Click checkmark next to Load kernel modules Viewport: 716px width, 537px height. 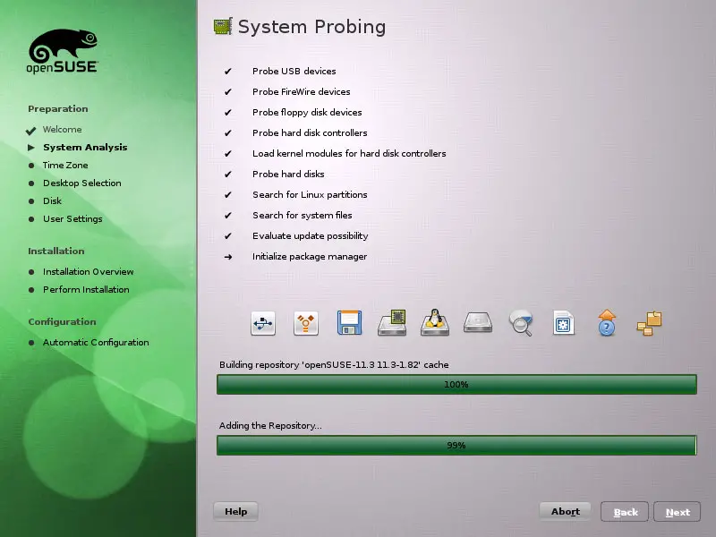pyautogui.click(x=228, y=153)
